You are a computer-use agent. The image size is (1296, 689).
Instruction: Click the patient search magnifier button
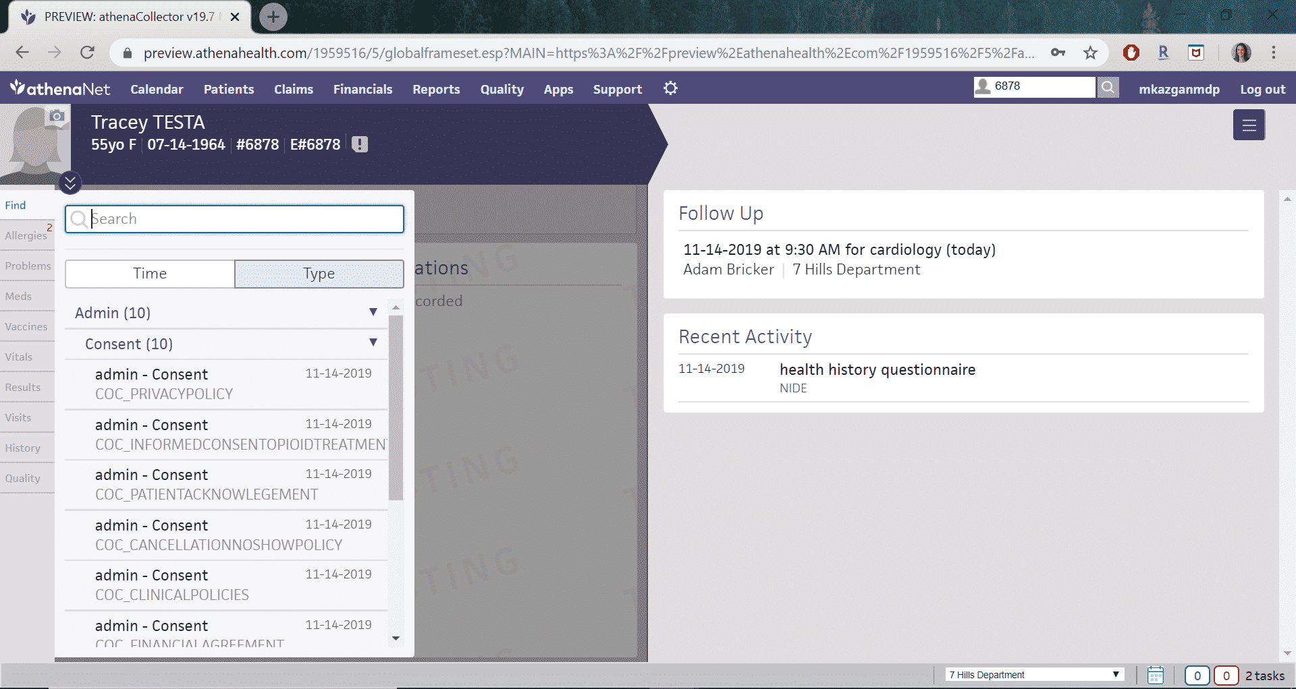[x=1108, y=87]
